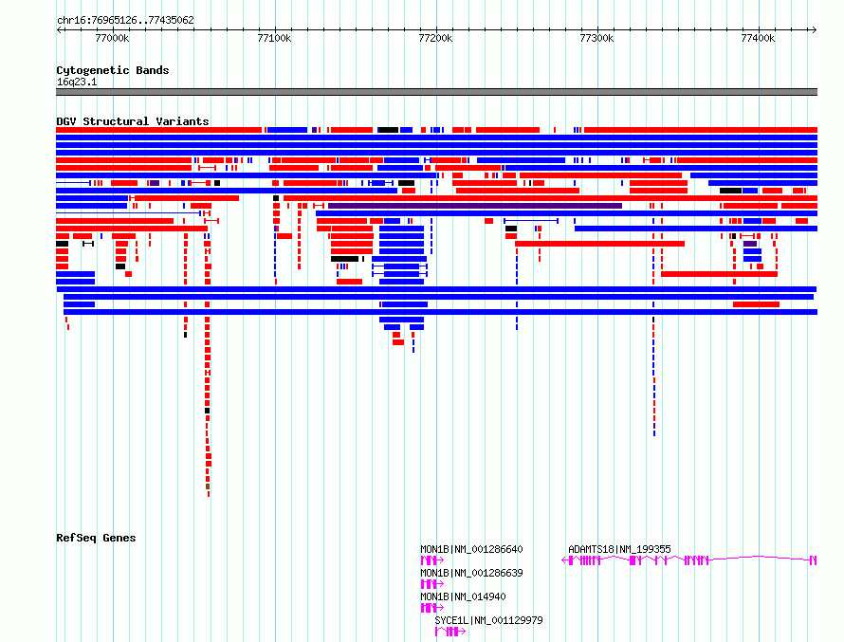
Task: Open the MON1B NM_014940 gene label
Action: coord(463,596)
